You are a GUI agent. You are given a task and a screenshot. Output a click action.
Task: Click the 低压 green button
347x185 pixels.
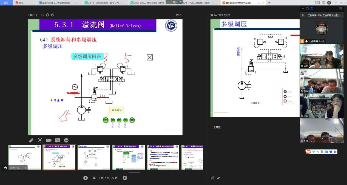pos(126,120)
